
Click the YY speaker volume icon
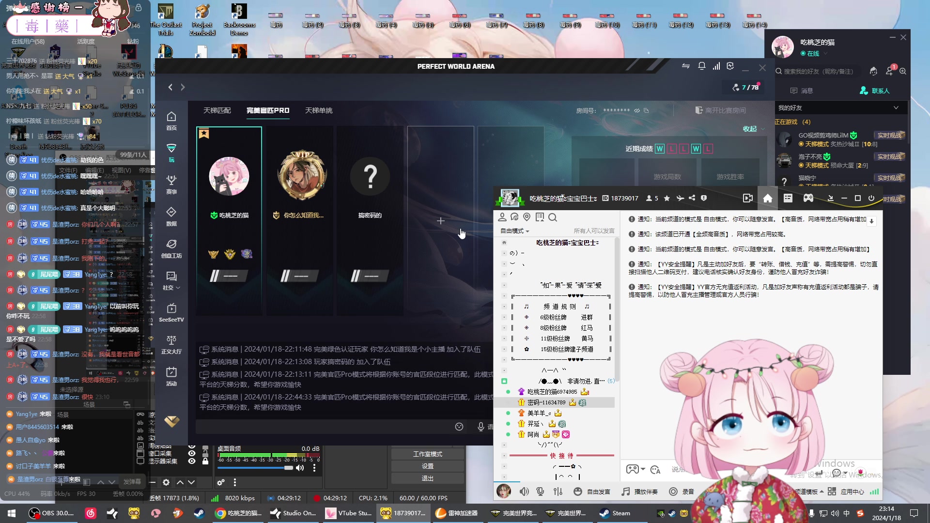[x=524, y=492]
